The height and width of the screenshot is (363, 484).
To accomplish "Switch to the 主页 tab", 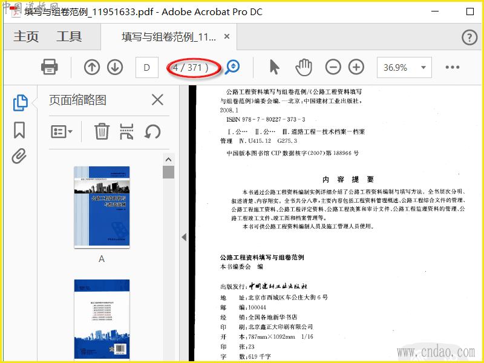I will pyautogui.click(x=26, y=37).
